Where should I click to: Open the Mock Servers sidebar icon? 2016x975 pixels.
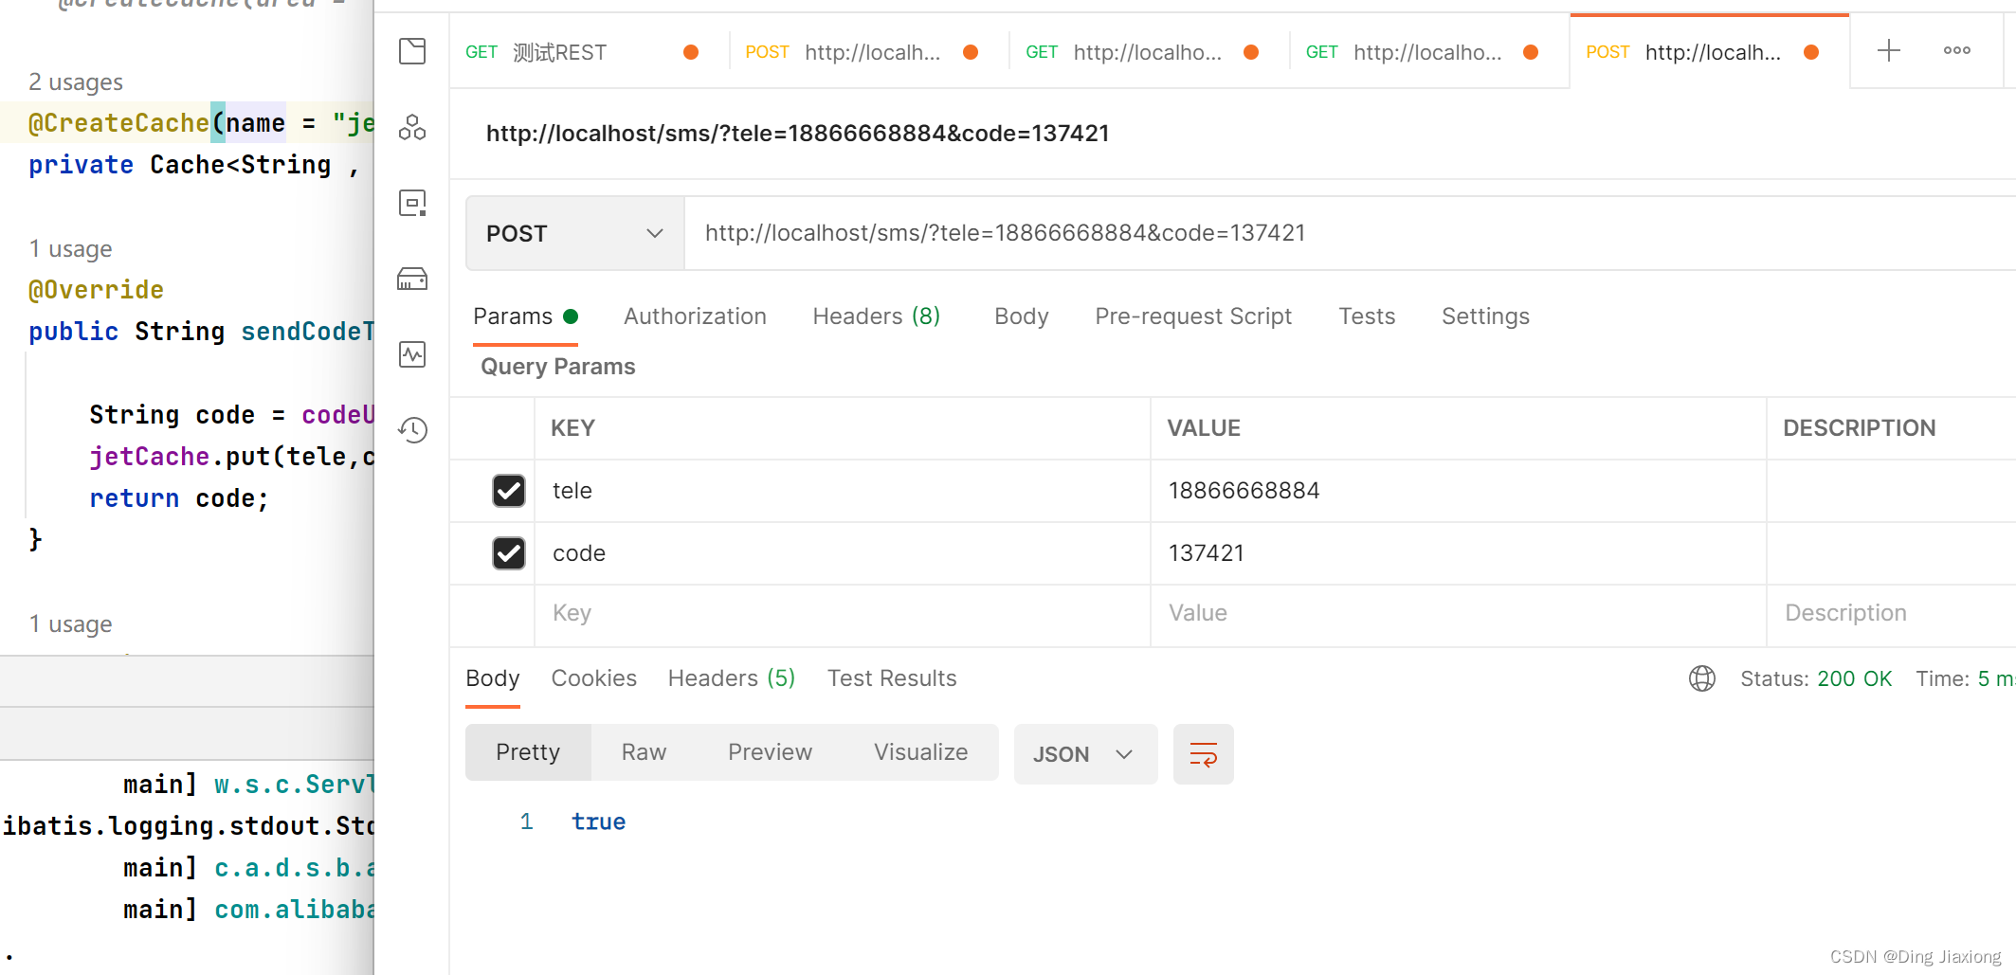point(412,279)
